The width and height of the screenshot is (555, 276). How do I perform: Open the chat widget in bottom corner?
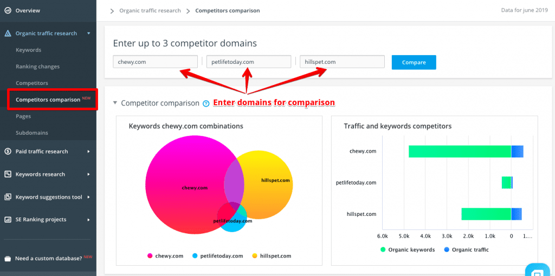539,270
